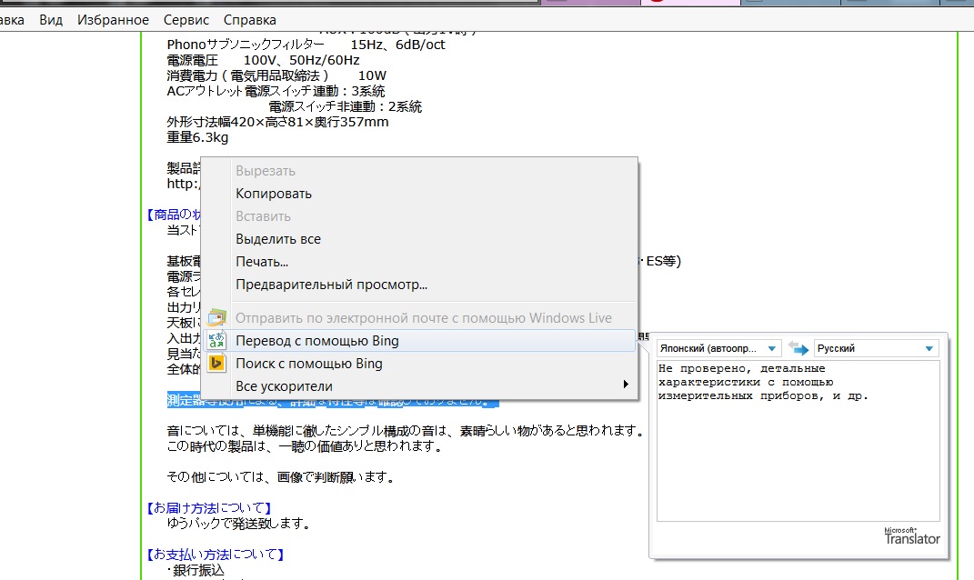This screenshot has width=974, height=580.
Task: Select Предварительный просмотр... in the context menu
Action: point(331,285)
